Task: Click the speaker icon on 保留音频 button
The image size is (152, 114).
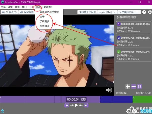Action: tap(21, 12)
